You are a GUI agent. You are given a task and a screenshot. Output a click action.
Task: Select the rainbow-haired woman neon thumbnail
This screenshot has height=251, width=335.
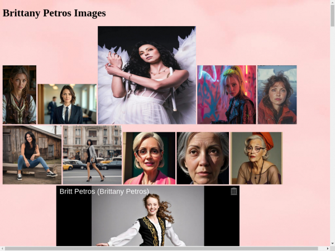pyautogui.click(x=227, y=95)
